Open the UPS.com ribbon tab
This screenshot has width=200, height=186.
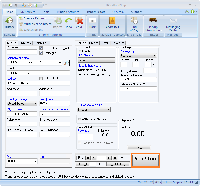tap(118, 12)
